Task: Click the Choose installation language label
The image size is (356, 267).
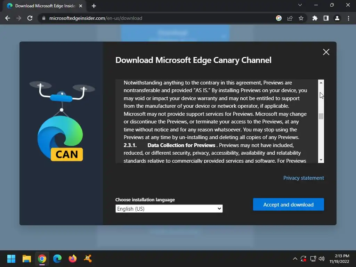Action: (145, 200)
